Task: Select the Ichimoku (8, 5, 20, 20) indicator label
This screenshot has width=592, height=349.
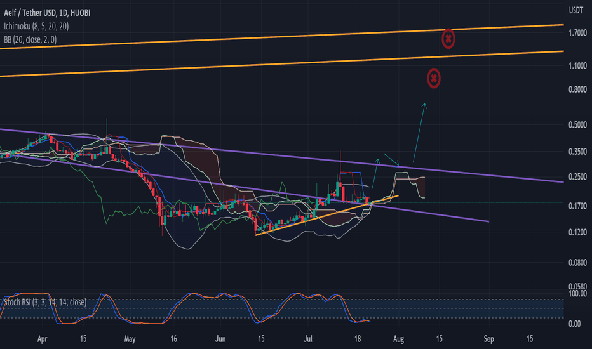Action: click(x=36, y=26)
